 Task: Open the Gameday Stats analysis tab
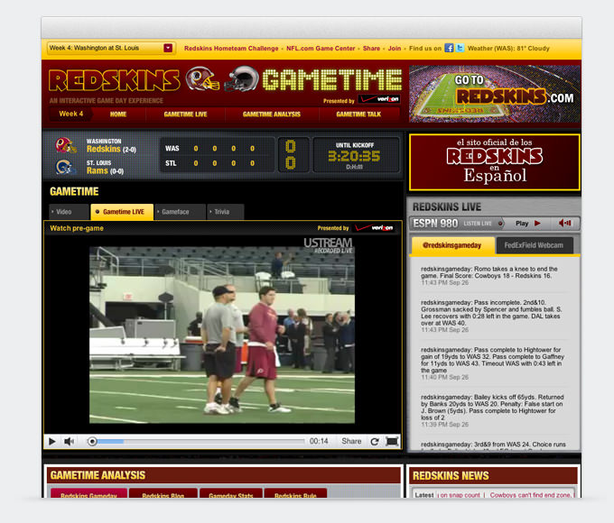coord(231,493)
